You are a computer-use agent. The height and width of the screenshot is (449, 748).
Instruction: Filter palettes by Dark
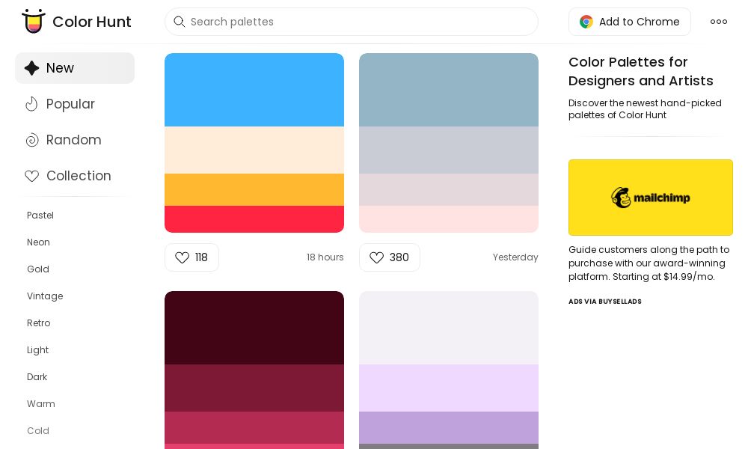point(37,377)
